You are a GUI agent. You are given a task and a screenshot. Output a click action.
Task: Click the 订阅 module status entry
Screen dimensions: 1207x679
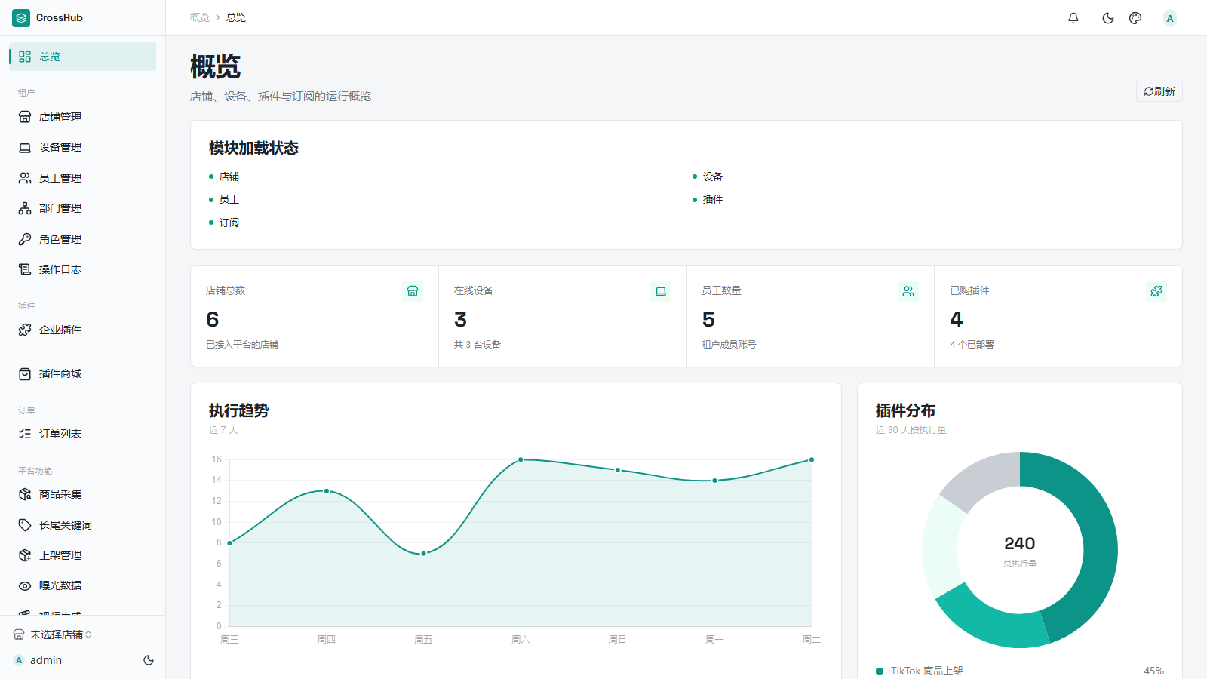point(224,223)
